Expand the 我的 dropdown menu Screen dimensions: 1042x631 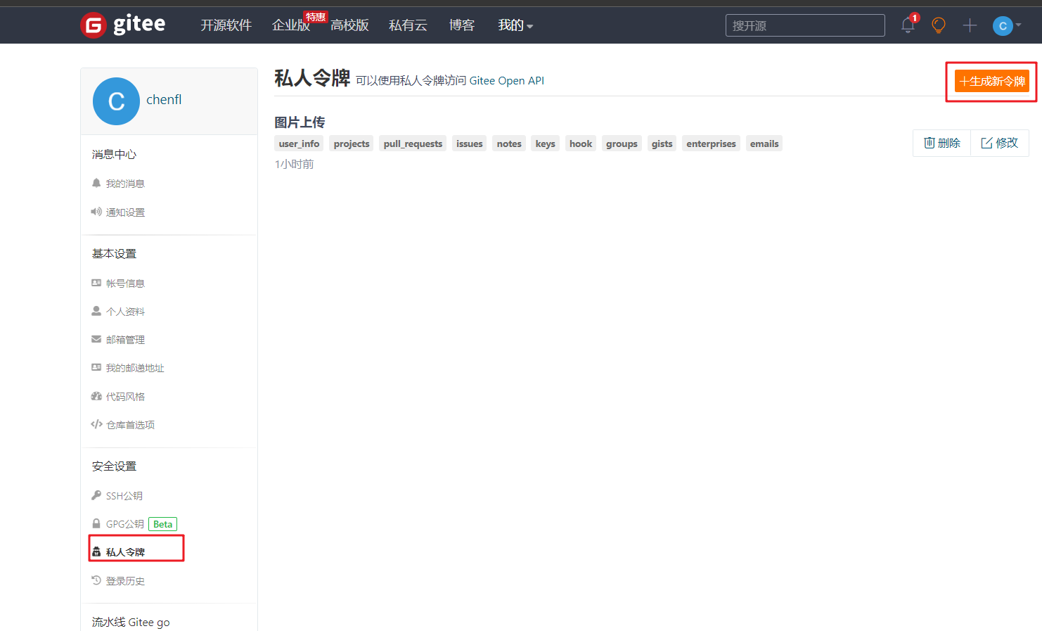515,25
